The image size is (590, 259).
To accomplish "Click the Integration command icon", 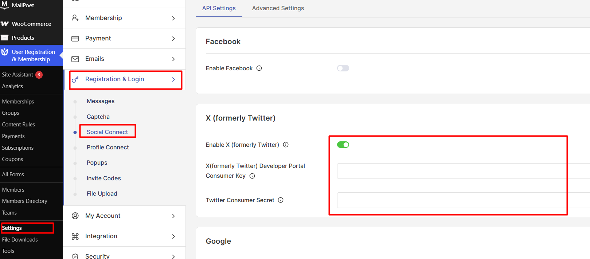I will coord(75,236).
